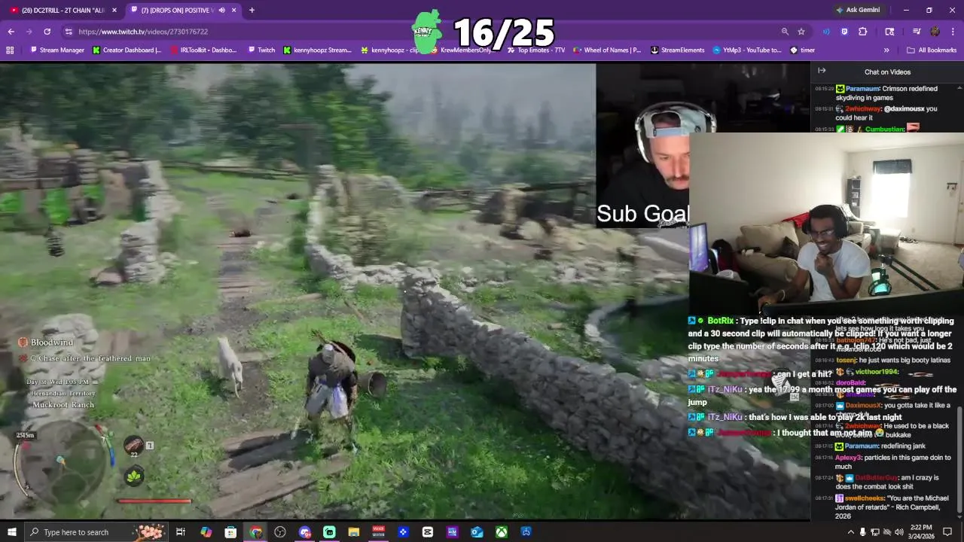
Task: Close the [DROPS ON] Twitch tab
Action: pos(234,10)
